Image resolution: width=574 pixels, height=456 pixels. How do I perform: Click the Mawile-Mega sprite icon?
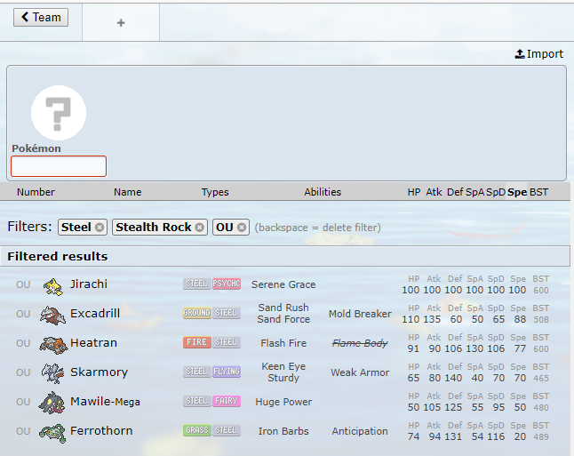(x=52, y=403)
